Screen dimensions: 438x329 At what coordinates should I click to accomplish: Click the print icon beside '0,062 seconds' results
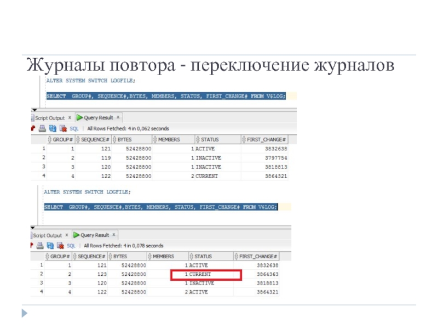tap(42, 128)
